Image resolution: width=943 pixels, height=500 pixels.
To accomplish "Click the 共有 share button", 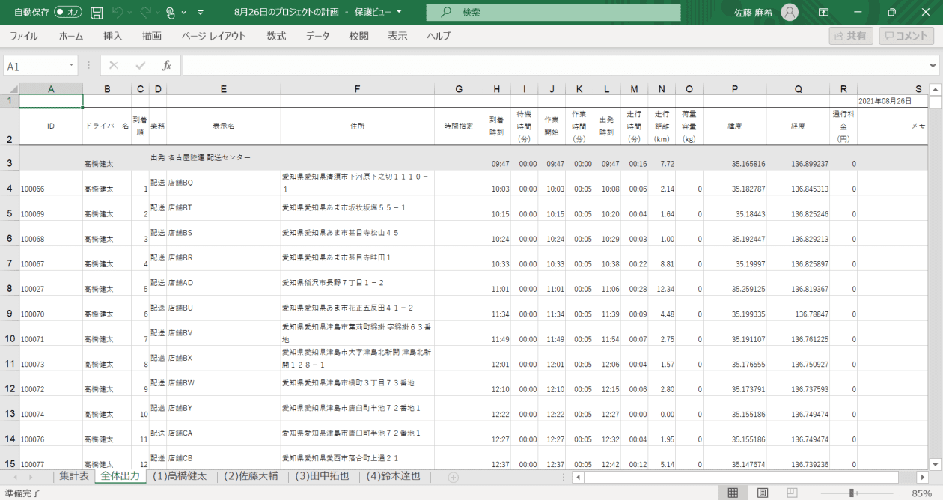I will 851,36.
